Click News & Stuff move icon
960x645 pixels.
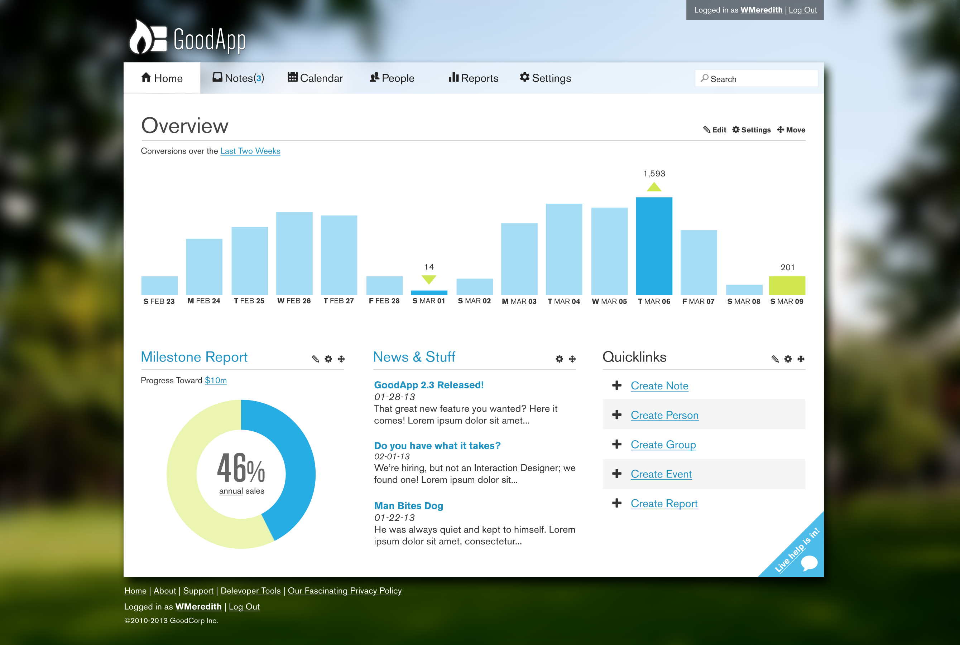[x=572, y=359]
